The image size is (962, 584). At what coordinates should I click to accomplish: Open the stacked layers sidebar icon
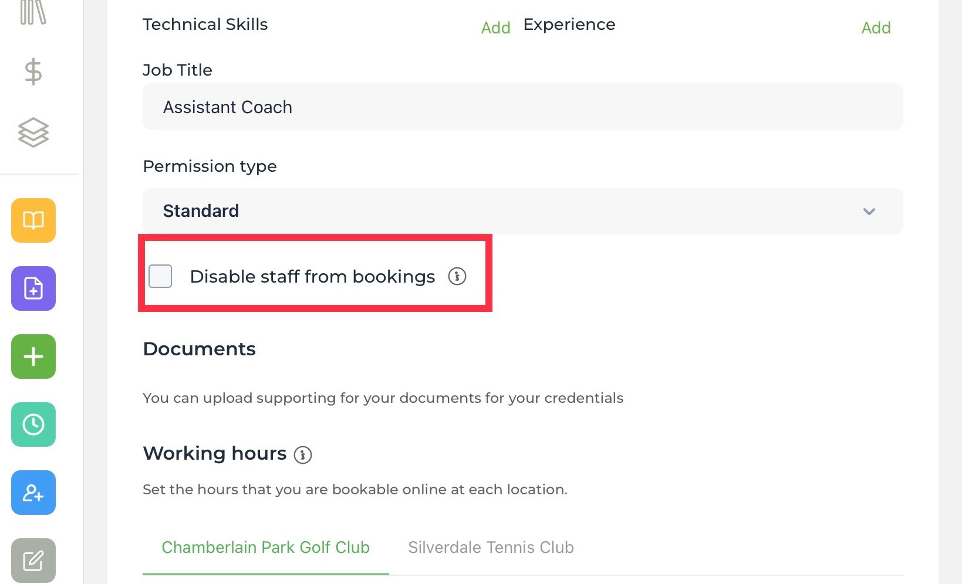click(33, 133)
